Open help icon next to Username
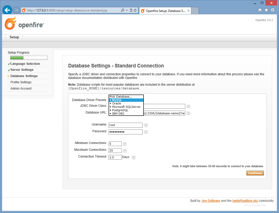This screenshot has height=213, width=279. [146, 125]
